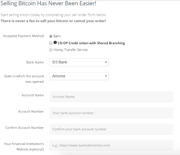Image resolution: width=180 pixels, height=155 pixels.
Task: Click the 'Bank Name' field label
Action: (35, 62)
